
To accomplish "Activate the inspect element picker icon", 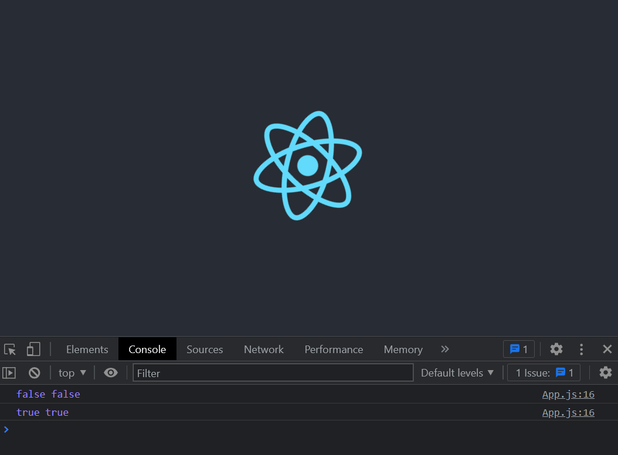I will (10, 350).
